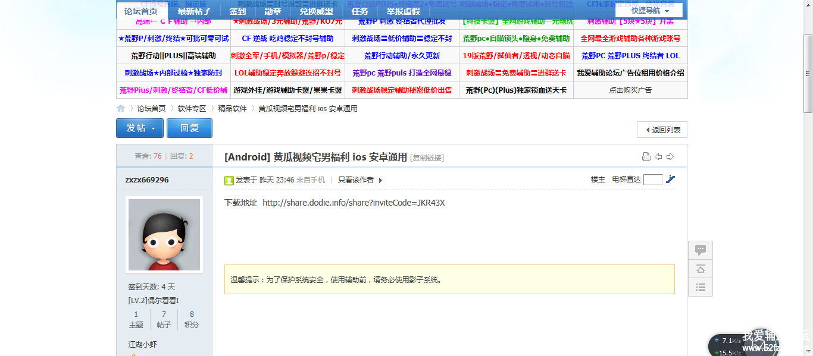Go to next thread with right arrow icon
Viewport: 813px width, 356px height.
[x=670, y=157]
